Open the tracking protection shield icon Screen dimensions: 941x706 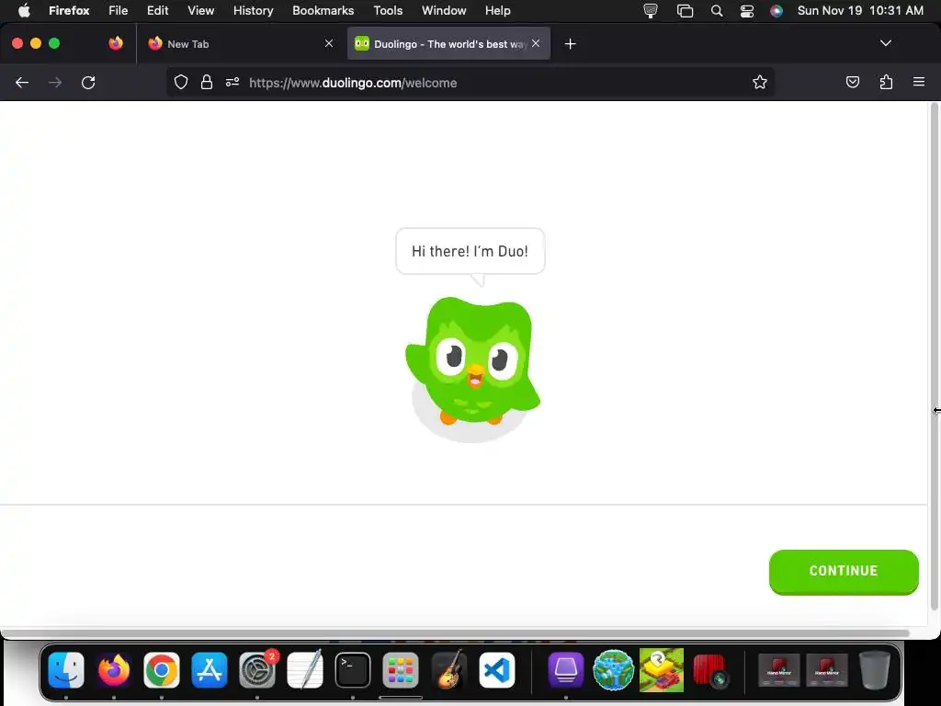181,82
